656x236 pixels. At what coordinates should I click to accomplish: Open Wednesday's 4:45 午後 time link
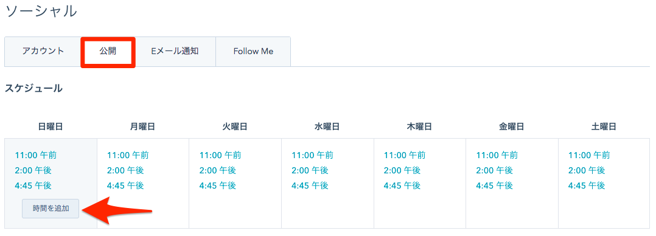(310, 186)
